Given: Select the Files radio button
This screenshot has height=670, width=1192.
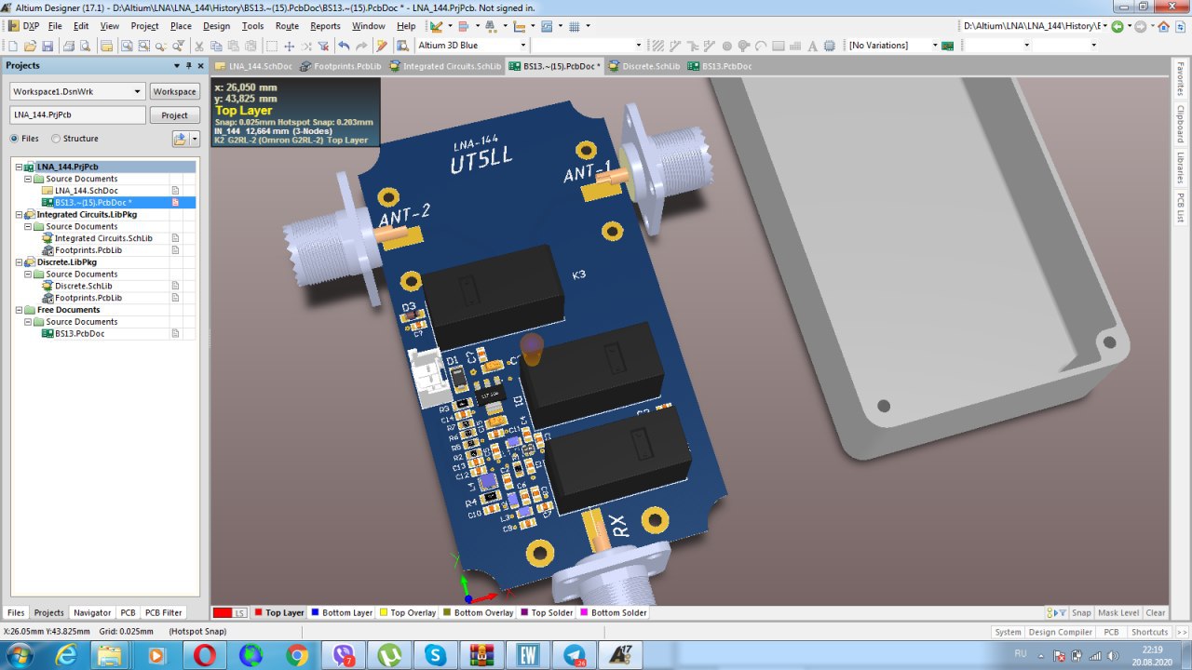Looking at the screenshot, I should pos(14,139).
